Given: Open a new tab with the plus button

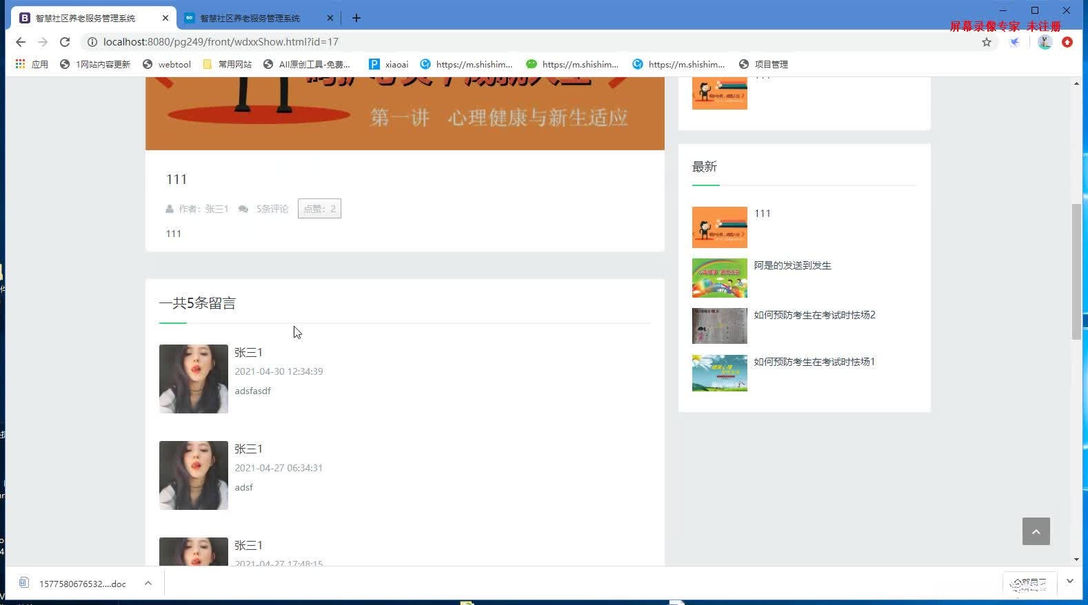Looking at the screenshot, I should pyautogui.click(x=356, y=18).
